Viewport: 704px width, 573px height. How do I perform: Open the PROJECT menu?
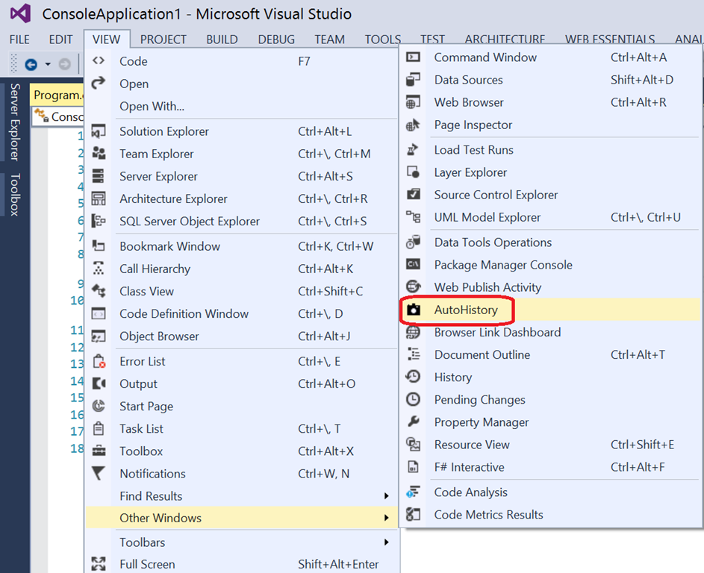point(163,40)
